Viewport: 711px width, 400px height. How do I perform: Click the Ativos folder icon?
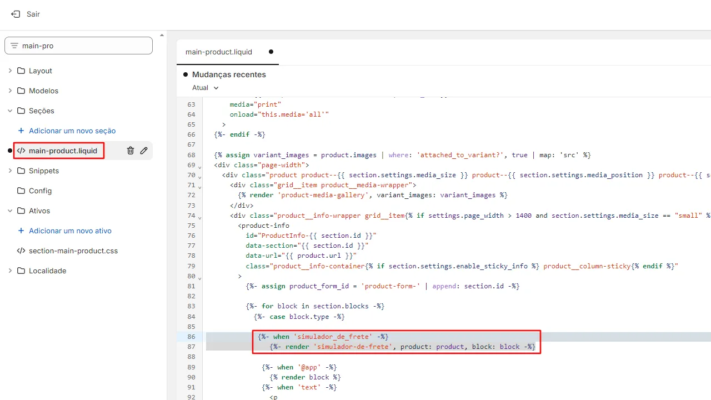click(21, 211)
